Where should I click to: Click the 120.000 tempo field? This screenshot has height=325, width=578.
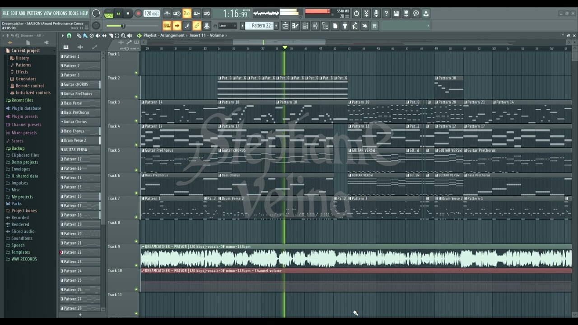click(x=151, y=14)
